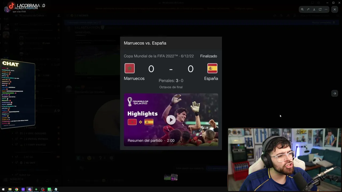Image resolution: width=342 pixels, height=192 pixels.
Task: Go to the next image with the right arrow
Action: coord(335,93)
